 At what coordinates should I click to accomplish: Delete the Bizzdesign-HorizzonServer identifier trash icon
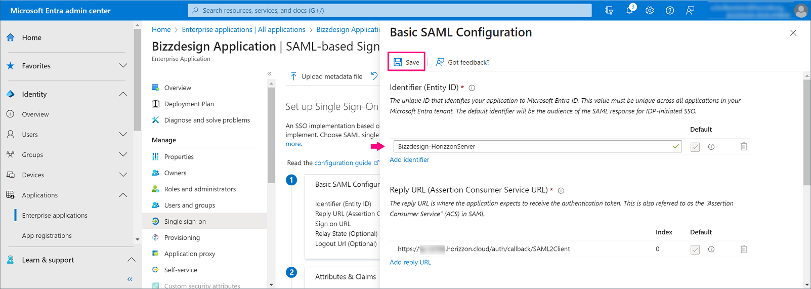744,146
